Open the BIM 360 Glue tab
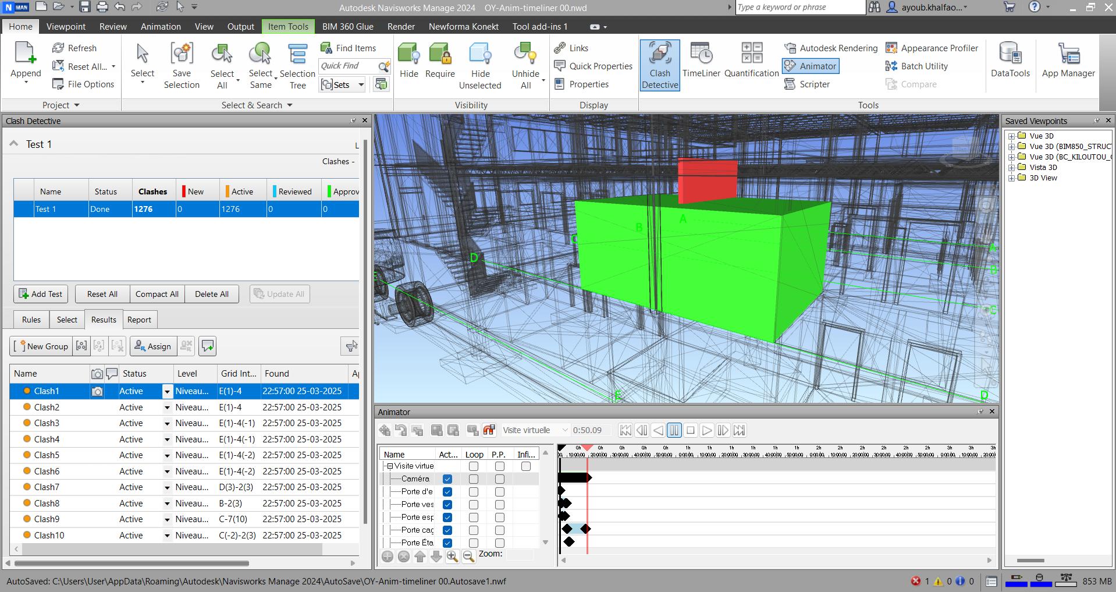1116x592 pixels. coord(348,26)
